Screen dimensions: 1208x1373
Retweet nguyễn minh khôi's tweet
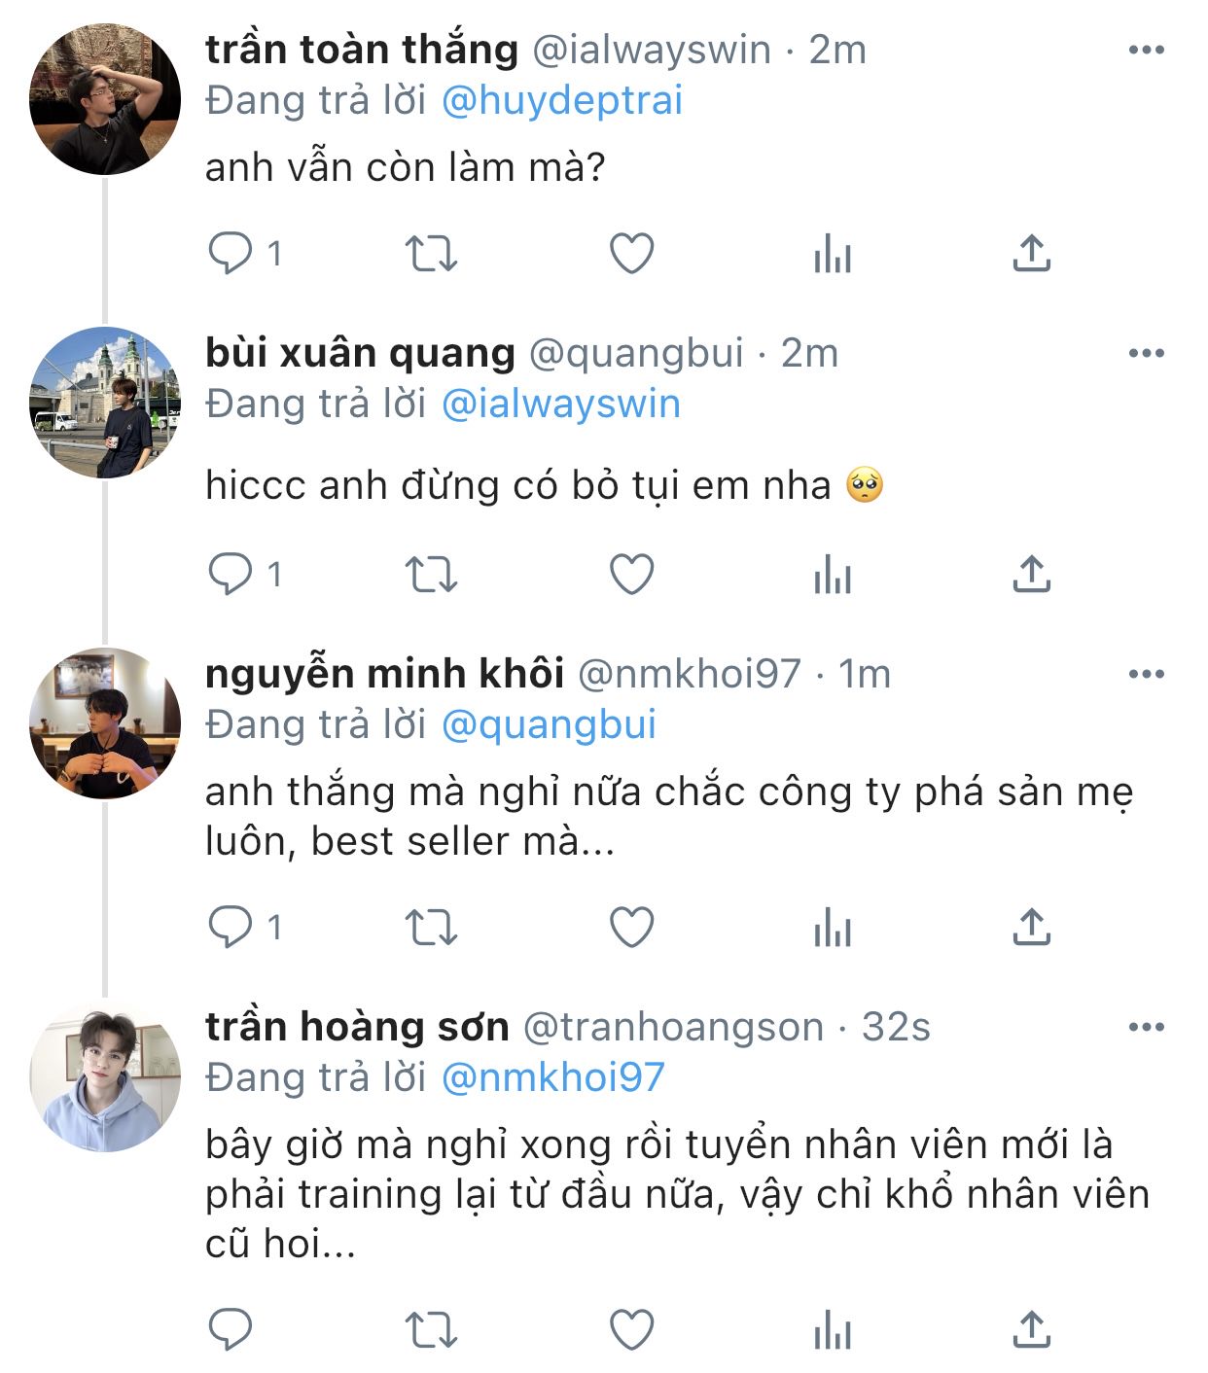coord(430,927)
